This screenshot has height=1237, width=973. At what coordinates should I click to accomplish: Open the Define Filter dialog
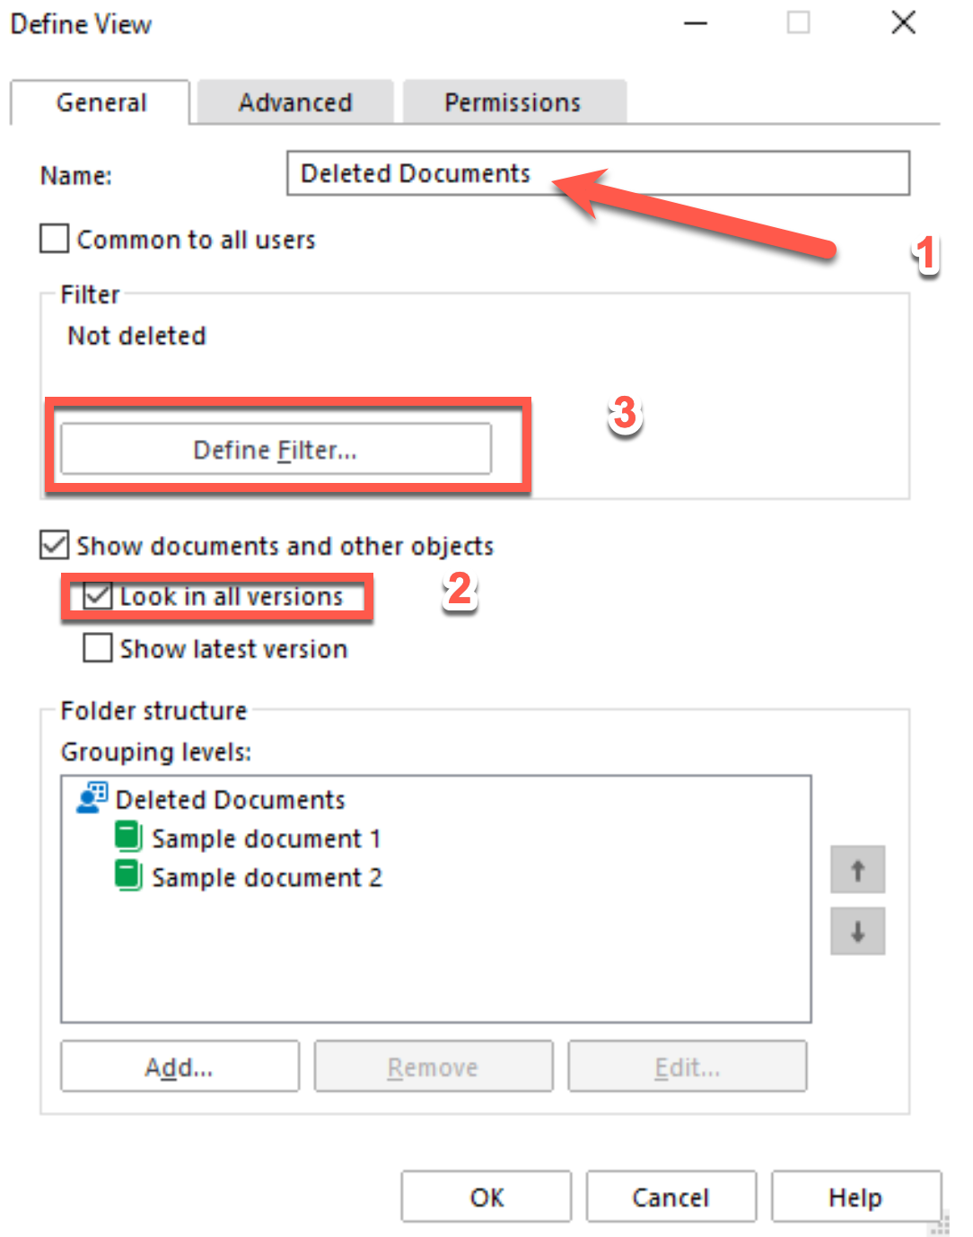click(x=276, y=449)
